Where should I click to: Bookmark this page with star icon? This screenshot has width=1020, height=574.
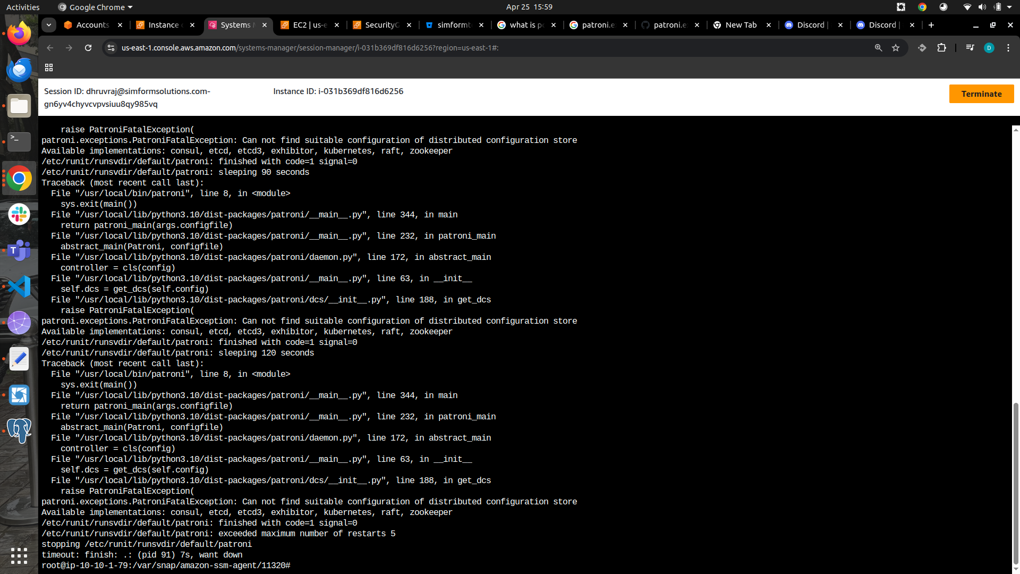(896, 48)
